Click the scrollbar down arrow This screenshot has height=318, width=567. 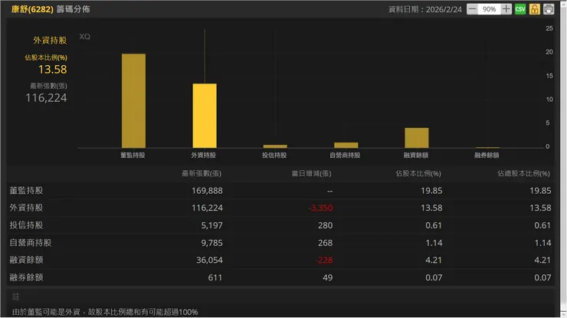pos(563,314)
